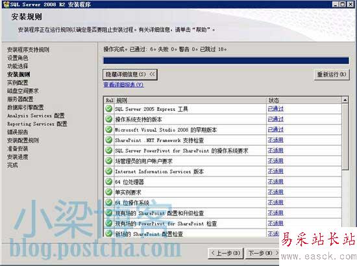Select 服务器配置 step in sidebar

(20, 99)
